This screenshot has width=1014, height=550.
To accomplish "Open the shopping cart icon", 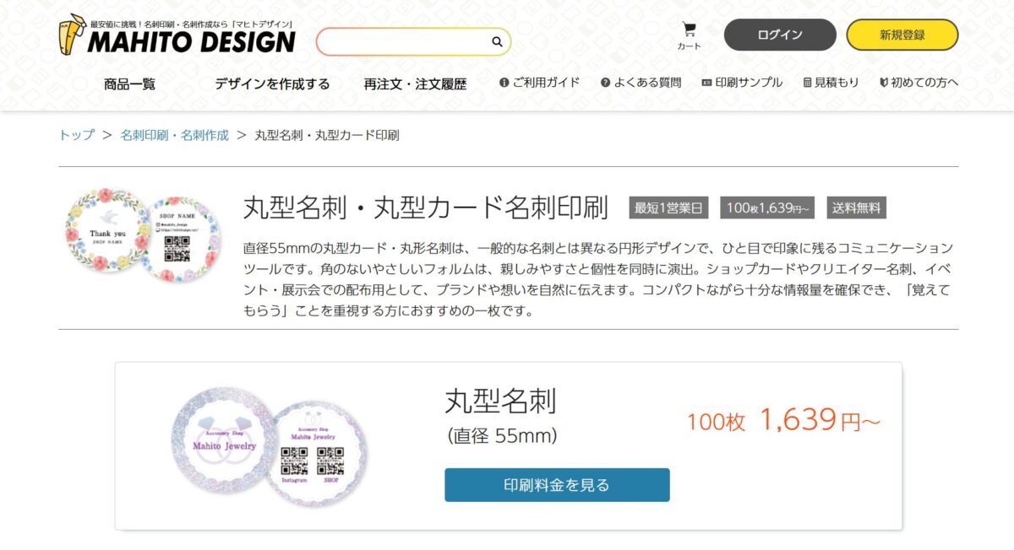I will [689, 30].
